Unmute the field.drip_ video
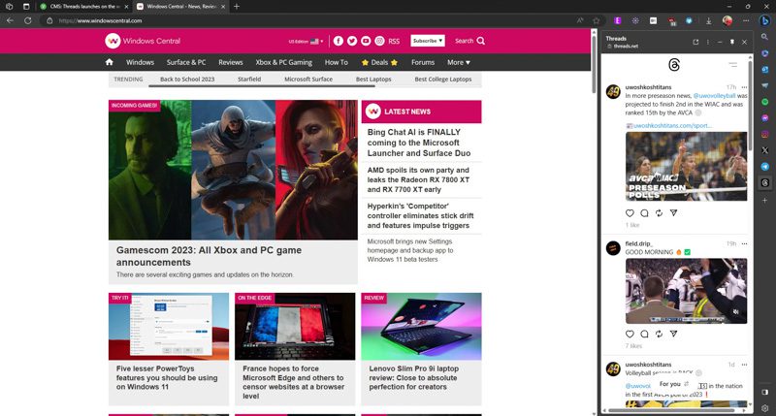 pyautogui.click(x=736, y=311)
